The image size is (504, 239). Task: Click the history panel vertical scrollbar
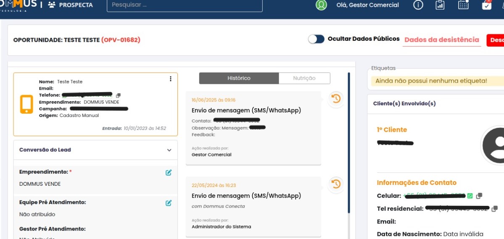pos(349,143)
